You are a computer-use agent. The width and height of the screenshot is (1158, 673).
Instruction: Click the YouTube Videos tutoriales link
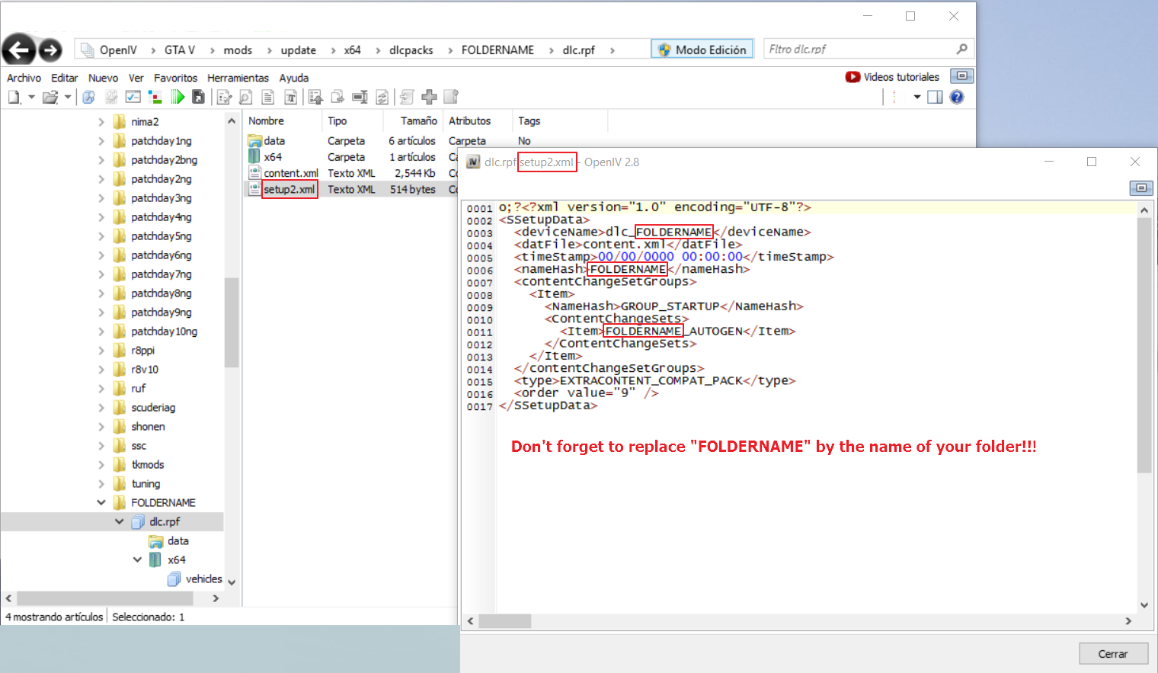(x=892, y=77)
